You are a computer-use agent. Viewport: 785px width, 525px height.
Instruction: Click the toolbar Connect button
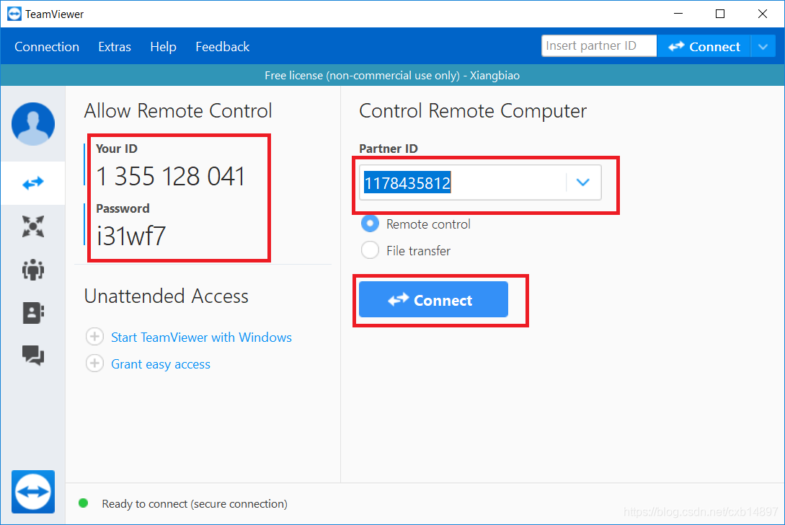704,47
